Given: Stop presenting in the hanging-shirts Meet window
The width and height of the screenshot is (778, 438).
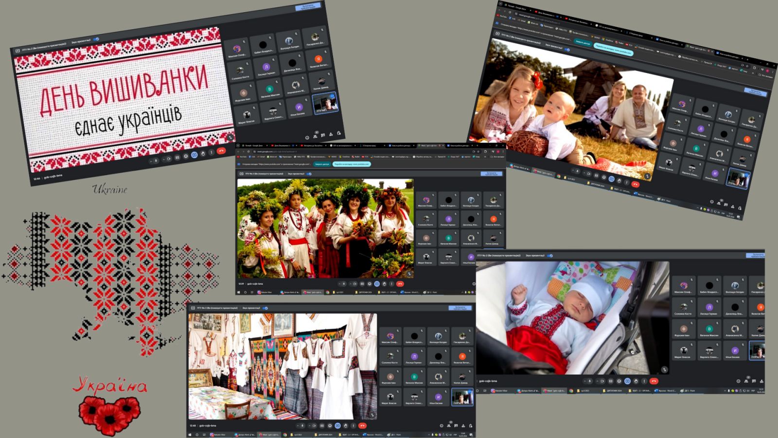Looking at the screenshot, I should (460, 308).
